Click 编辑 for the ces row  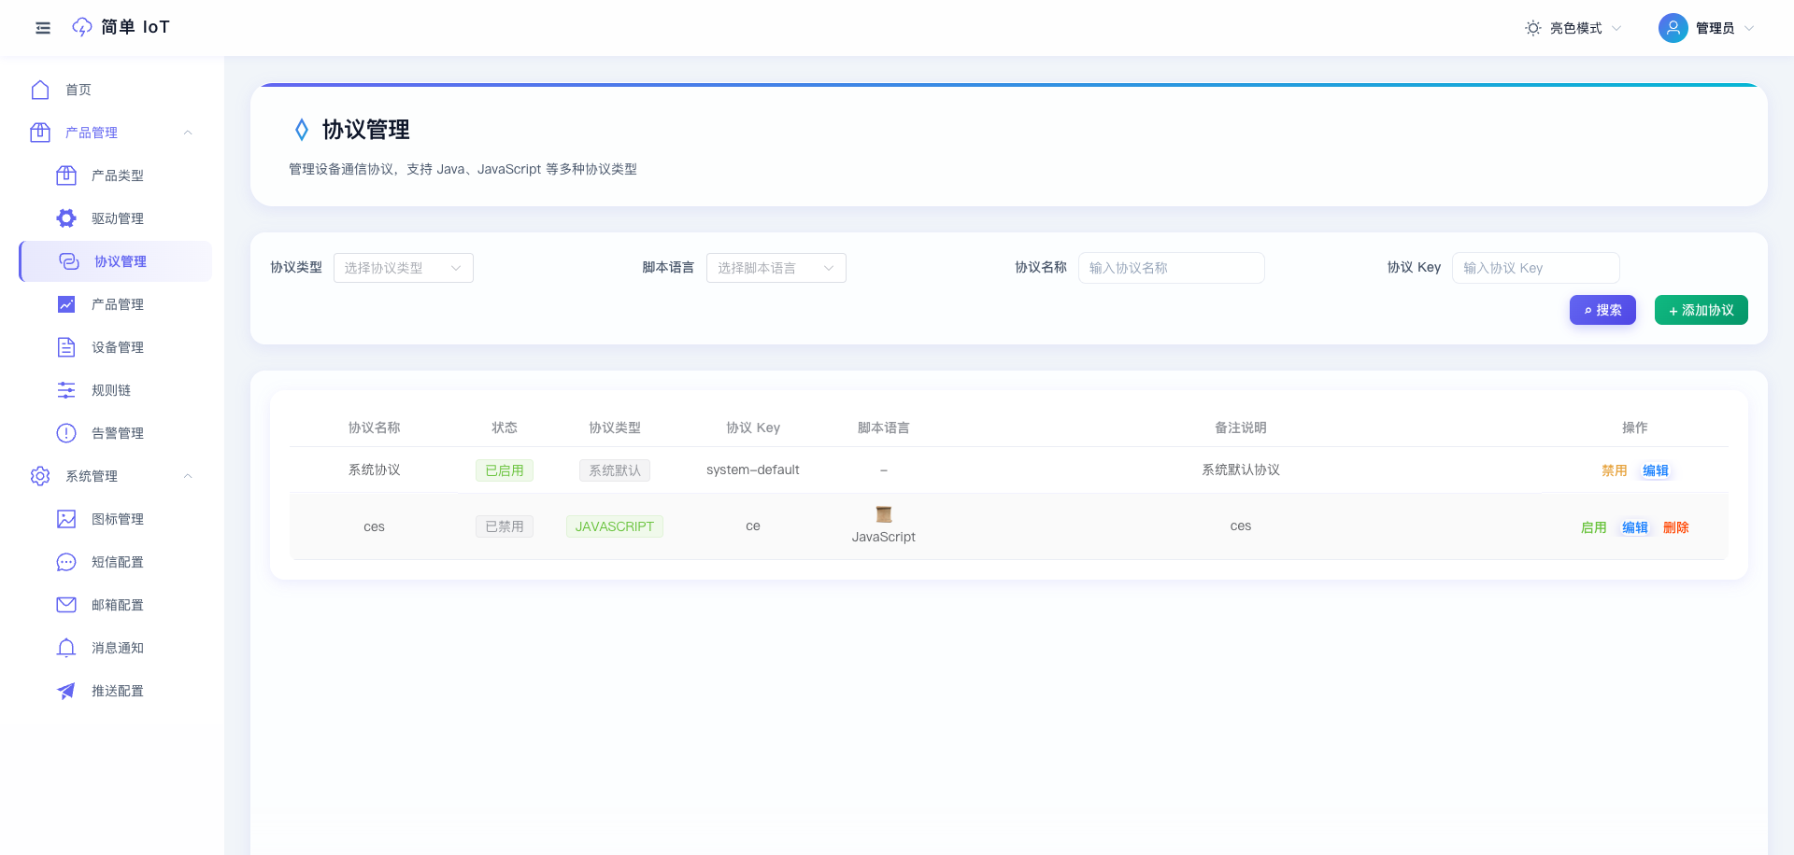(x=1635, y=527)
